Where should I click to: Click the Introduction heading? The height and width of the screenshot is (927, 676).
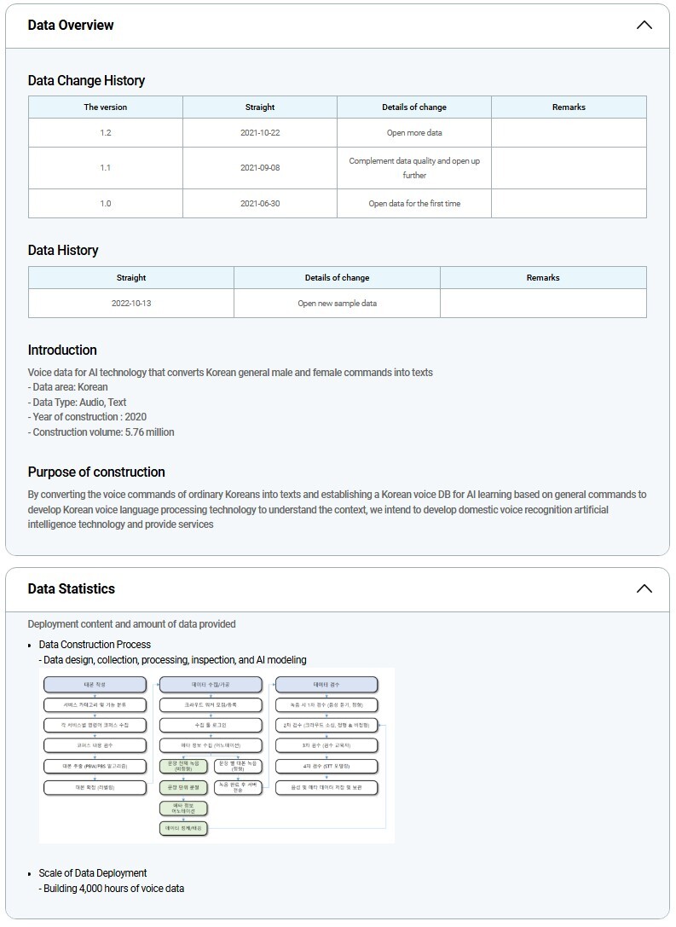[62, 350]
